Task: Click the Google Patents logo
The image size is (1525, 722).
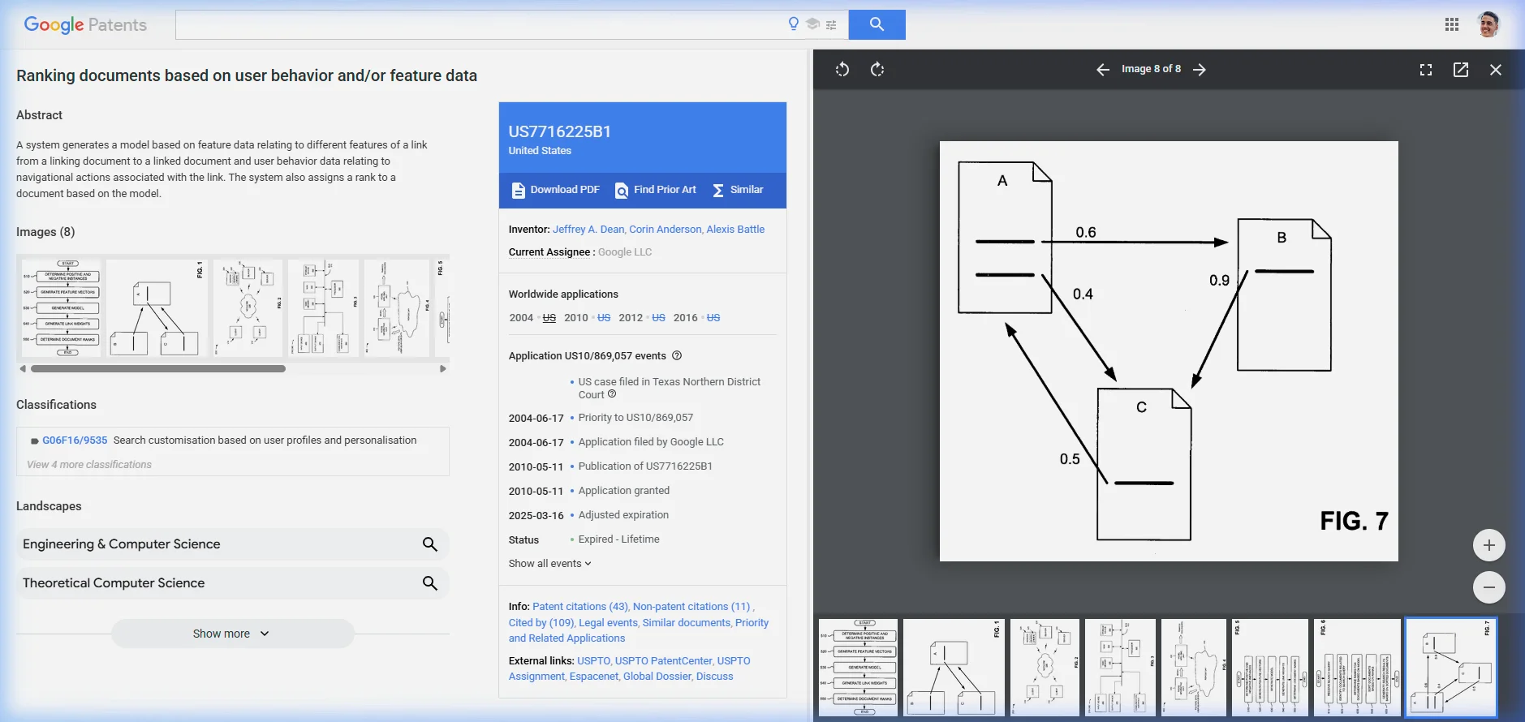Action: click(x=85, y=25)
